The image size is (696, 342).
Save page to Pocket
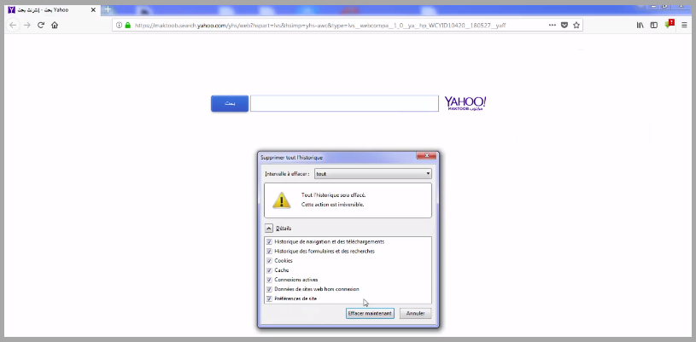[564, 26]
